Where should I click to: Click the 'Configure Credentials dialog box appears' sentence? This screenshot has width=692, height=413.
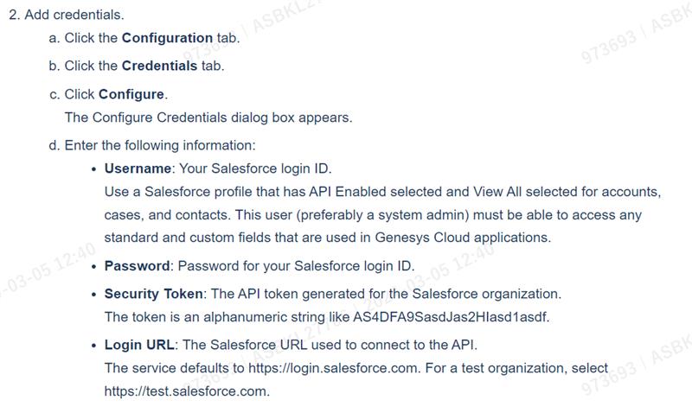pyautogui.click(x=208, y=118)
